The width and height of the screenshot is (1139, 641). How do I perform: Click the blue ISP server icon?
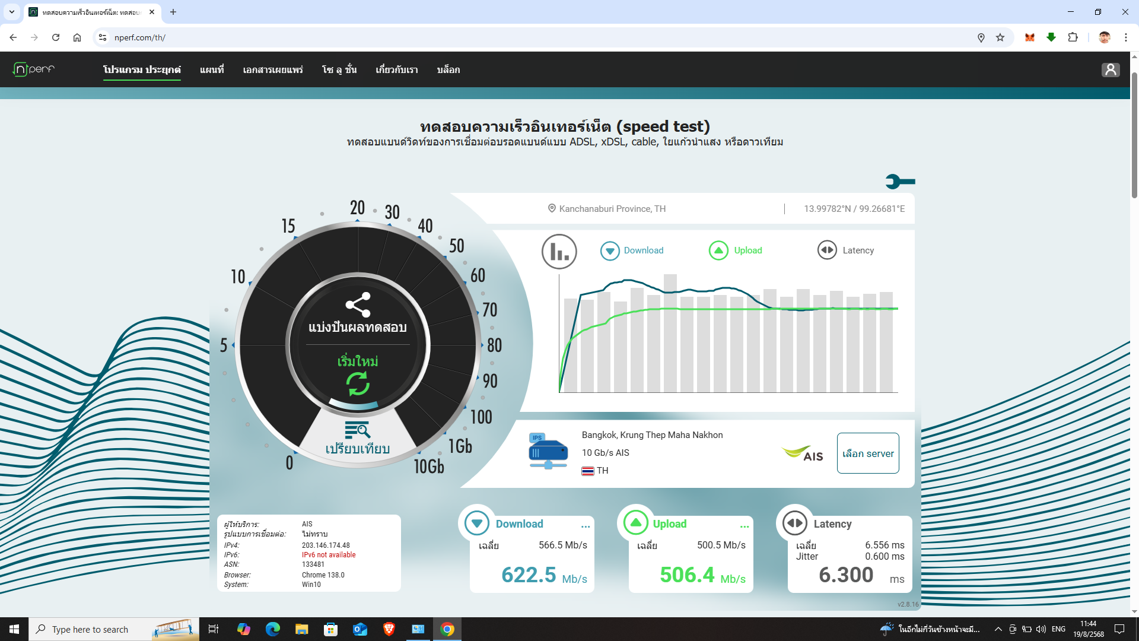(x=548, y=452)
